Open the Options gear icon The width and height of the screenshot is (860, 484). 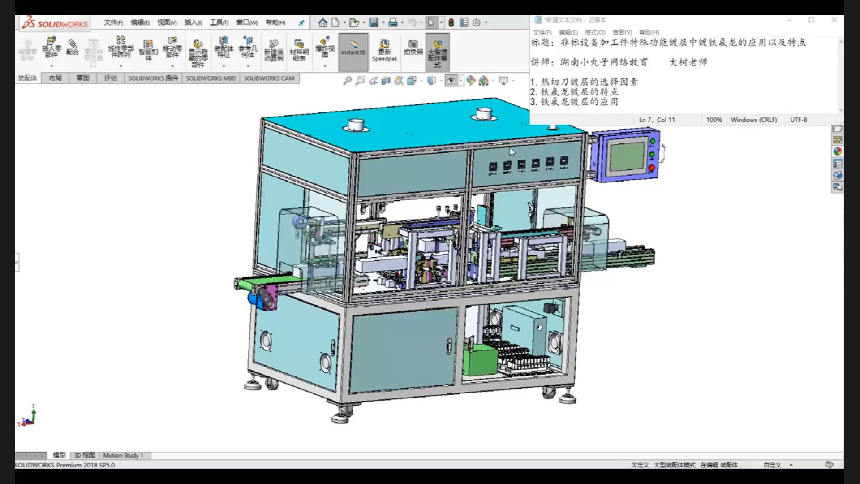[477, 22]
